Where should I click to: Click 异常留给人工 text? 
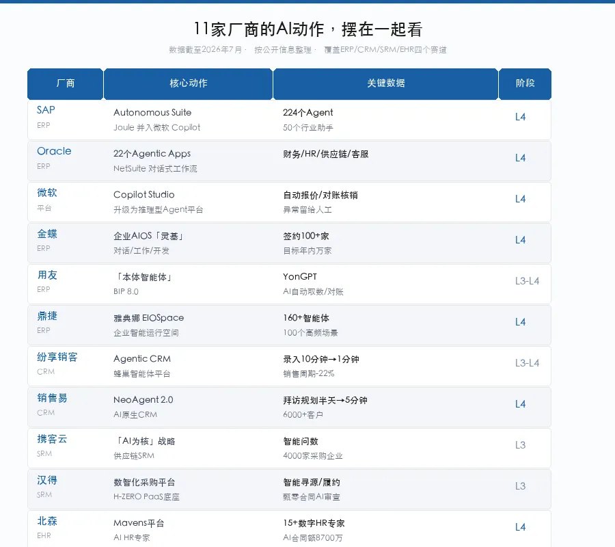307,210
